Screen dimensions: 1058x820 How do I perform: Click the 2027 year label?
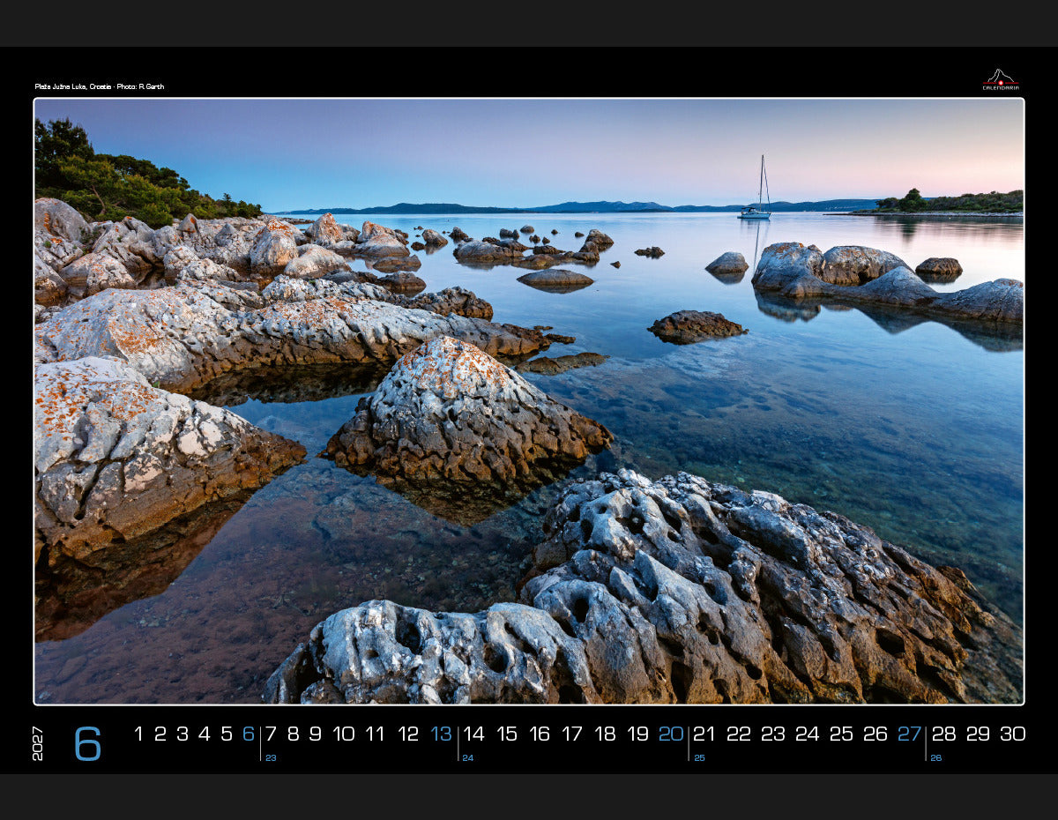(38, 743)
